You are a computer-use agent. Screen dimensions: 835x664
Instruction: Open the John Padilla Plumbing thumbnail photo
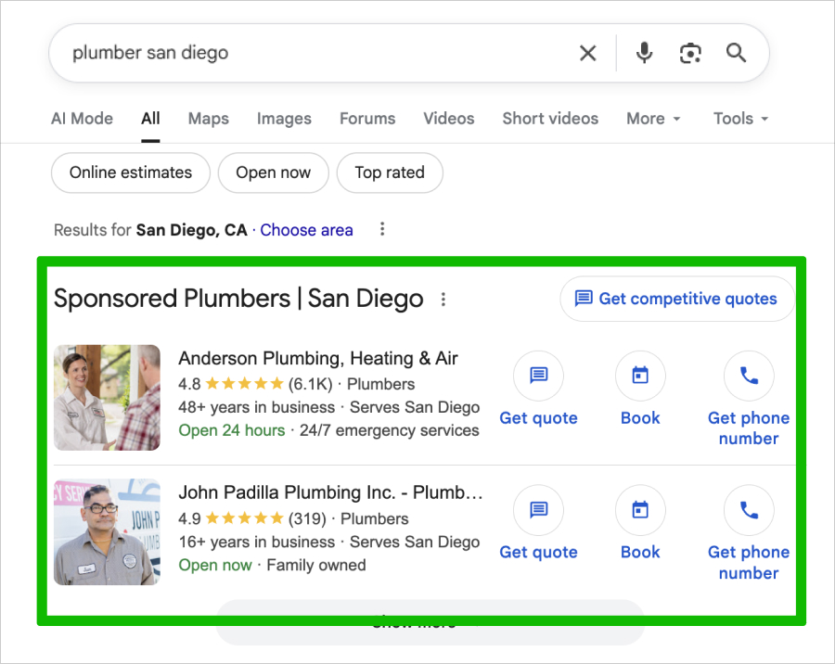click(107, 532)
